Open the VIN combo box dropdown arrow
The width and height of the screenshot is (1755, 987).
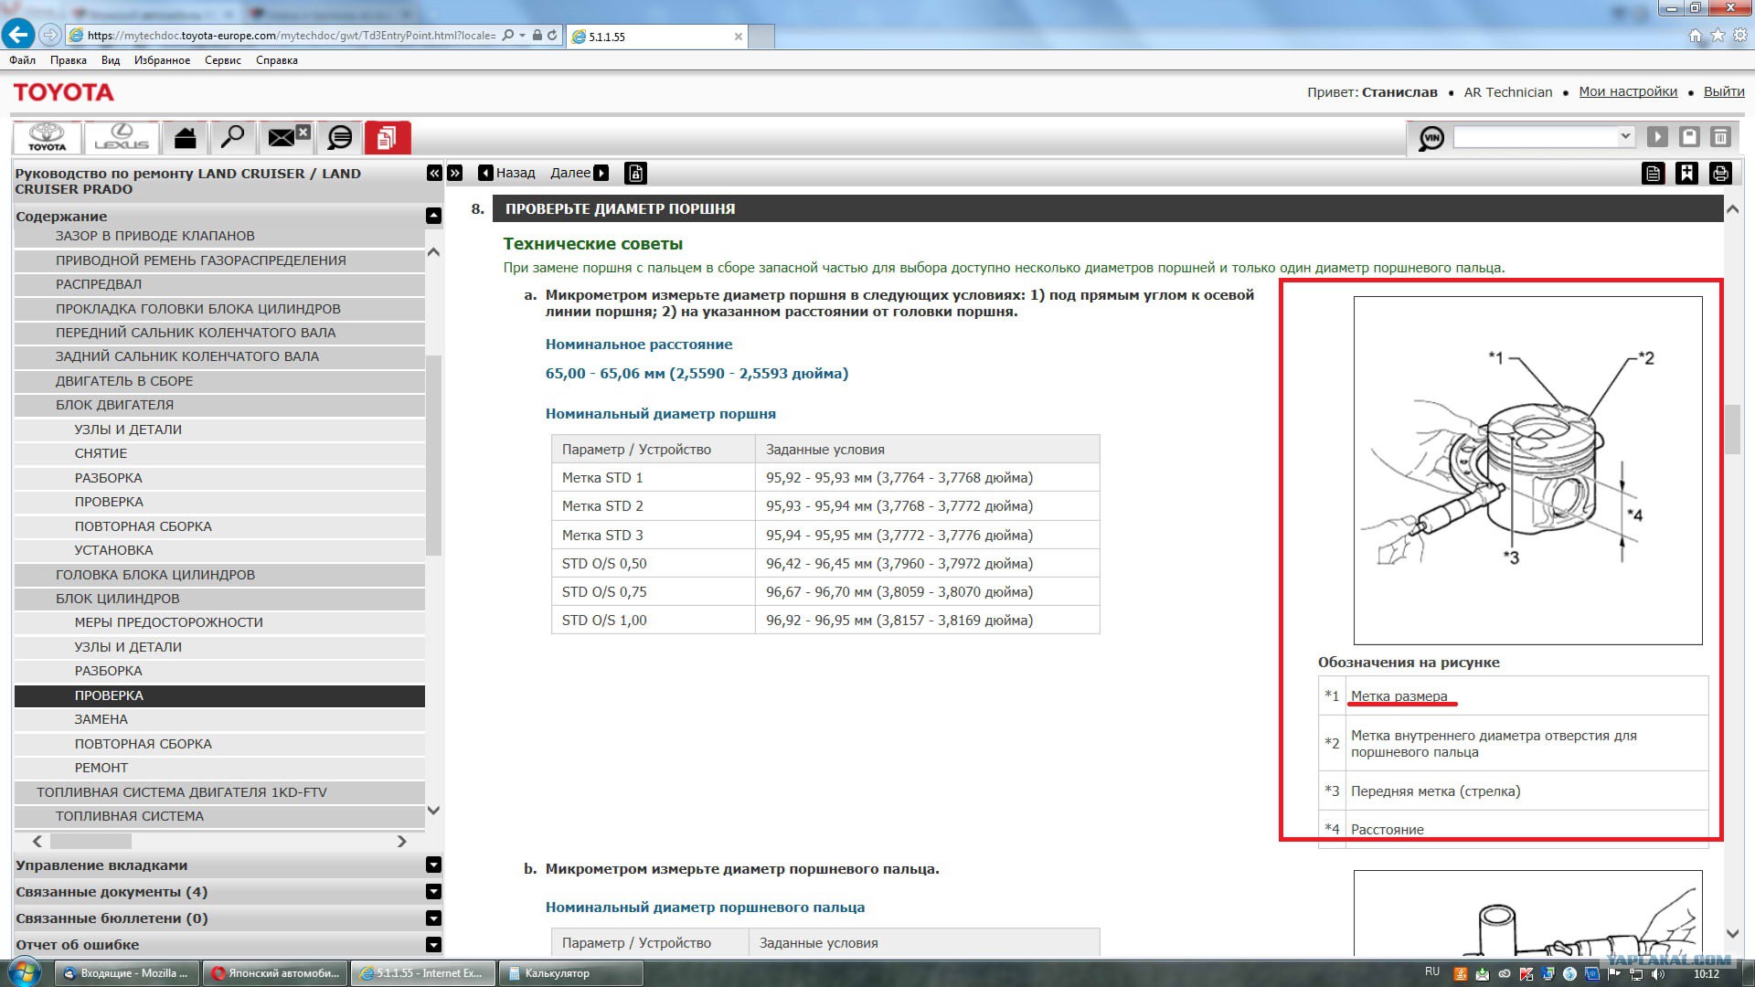point(1624,136)
